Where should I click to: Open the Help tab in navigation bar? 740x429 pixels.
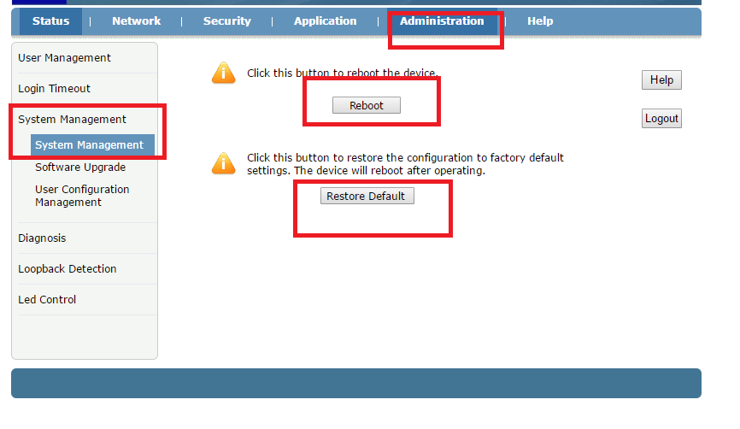point(539,21)
